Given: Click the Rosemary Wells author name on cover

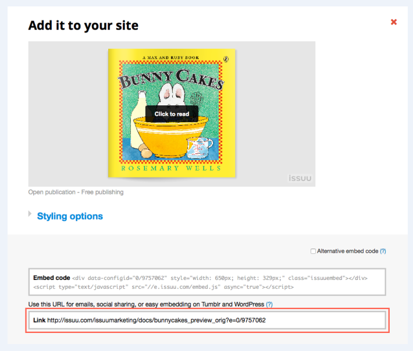Looking at the screenshot, I should 171,168.
